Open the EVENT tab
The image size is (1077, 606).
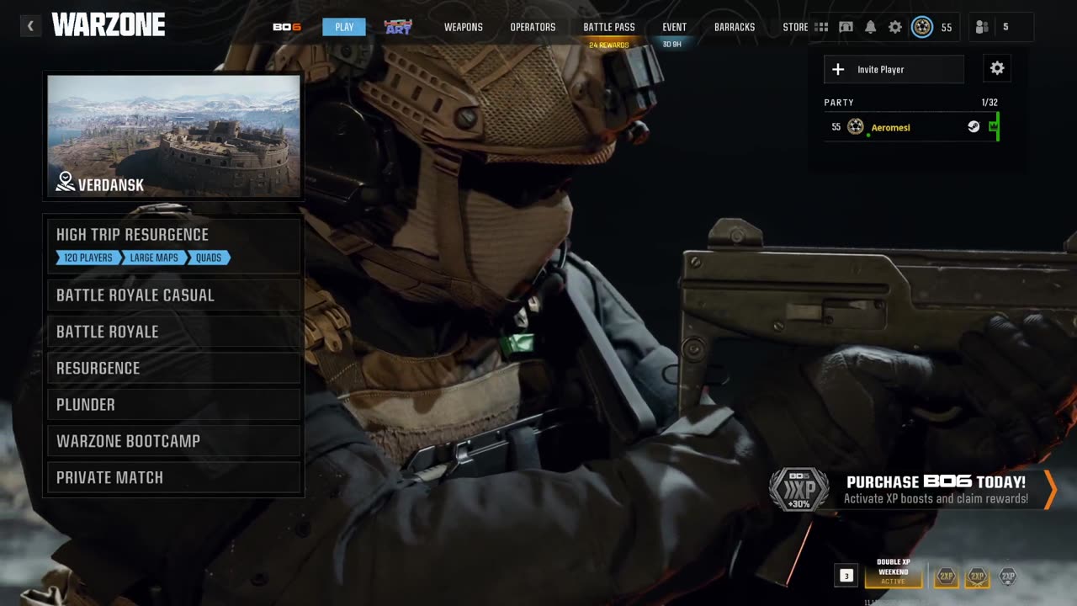click(674, 27)
